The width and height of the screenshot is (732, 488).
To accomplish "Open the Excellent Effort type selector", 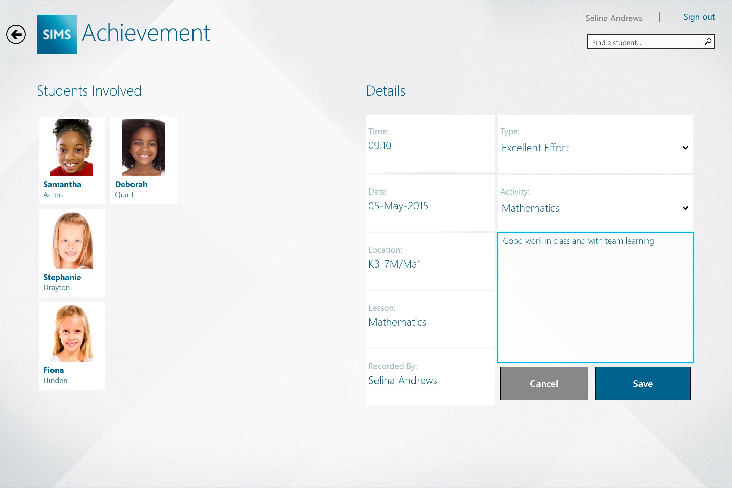I will point(535,148).
